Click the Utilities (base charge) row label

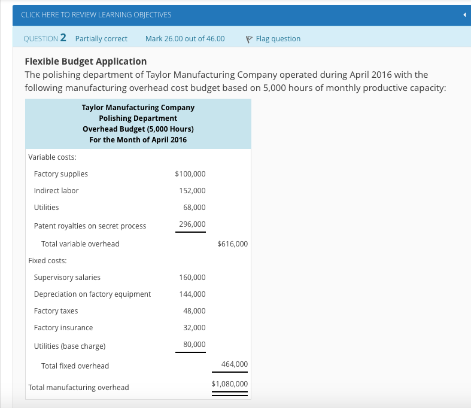[69, 346]
